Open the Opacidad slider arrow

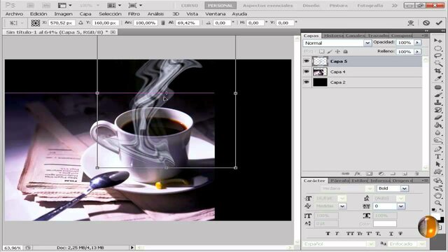point(417,42)
